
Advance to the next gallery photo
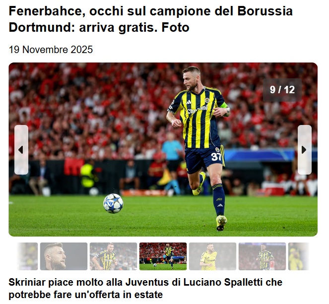[305, 150]
